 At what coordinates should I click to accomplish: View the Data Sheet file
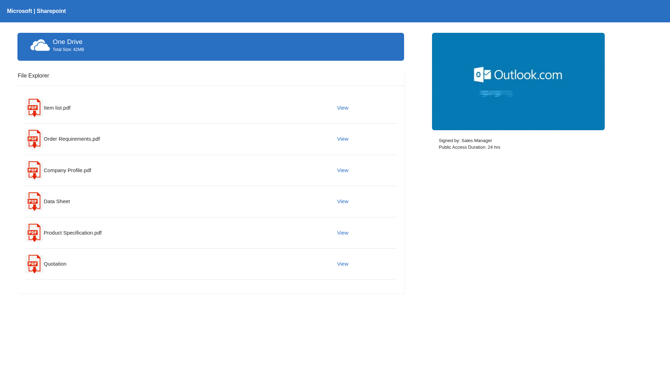click(x=343, y=201)
